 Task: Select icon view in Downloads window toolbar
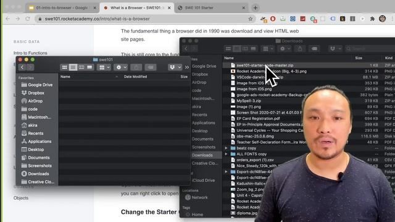228,49
